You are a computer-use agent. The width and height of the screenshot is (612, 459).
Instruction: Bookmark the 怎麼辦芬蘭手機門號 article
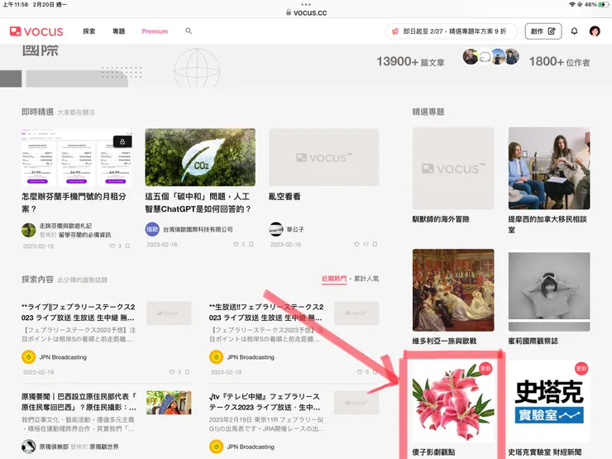pos(127,246)
